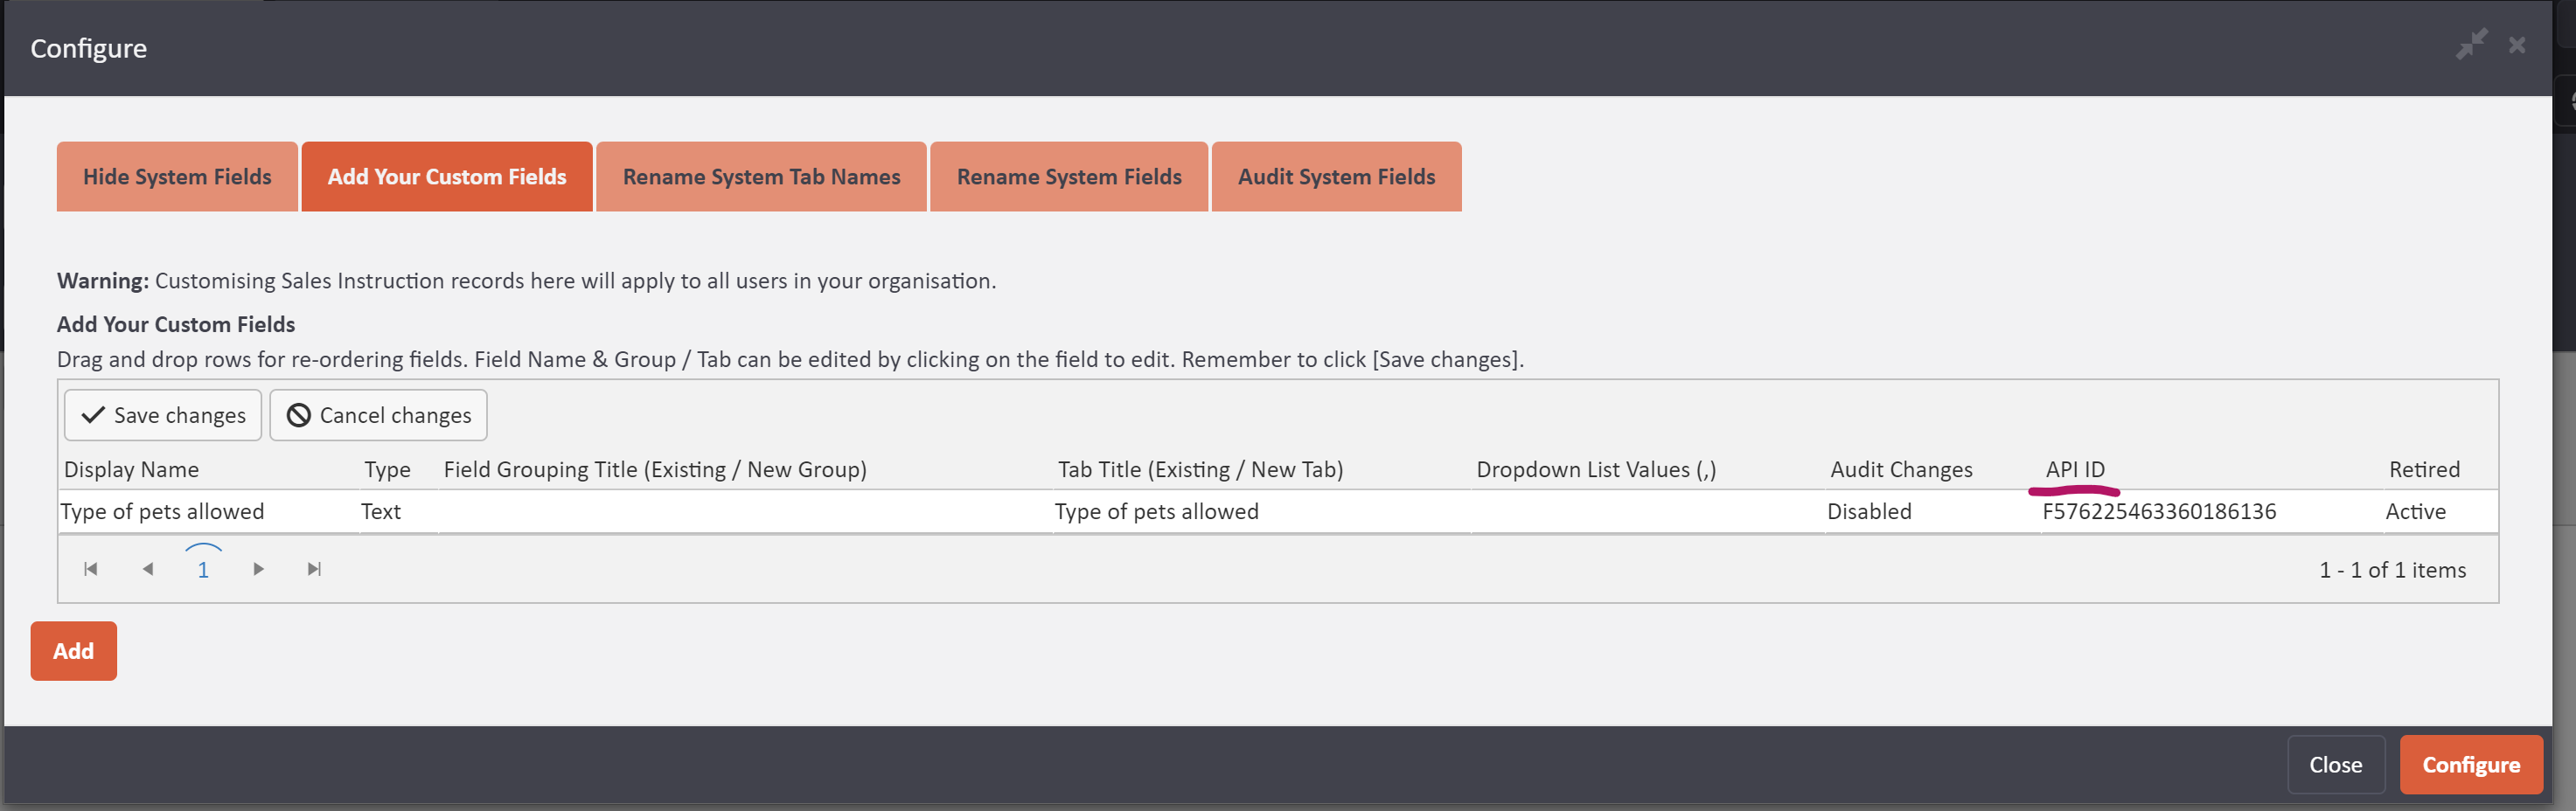The height and width of the screenshot is (811, 2576).
Task: Jump to last page using skip-forward icon
Action: [314, 568]
